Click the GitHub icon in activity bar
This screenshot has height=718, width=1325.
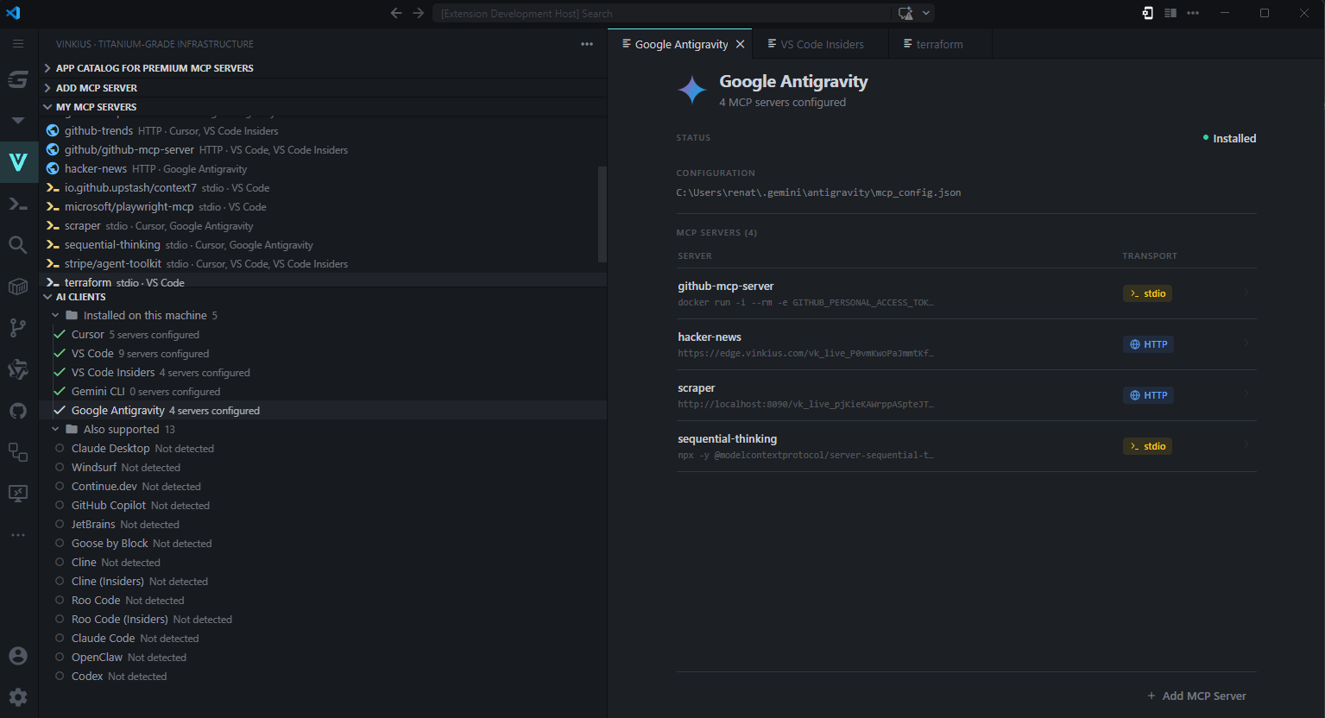pyautogui.click(x=18, y=411)
